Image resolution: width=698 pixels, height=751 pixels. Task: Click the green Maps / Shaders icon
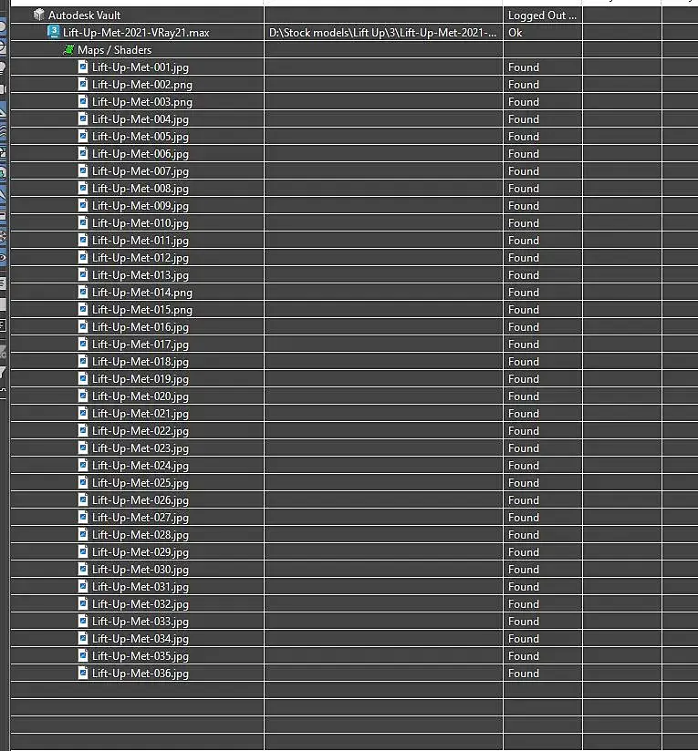click(69, 49)
